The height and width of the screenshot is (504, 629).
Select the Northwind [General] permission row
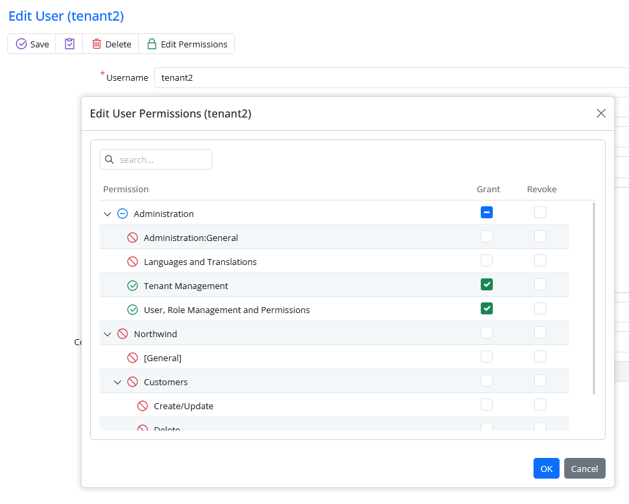163,358
